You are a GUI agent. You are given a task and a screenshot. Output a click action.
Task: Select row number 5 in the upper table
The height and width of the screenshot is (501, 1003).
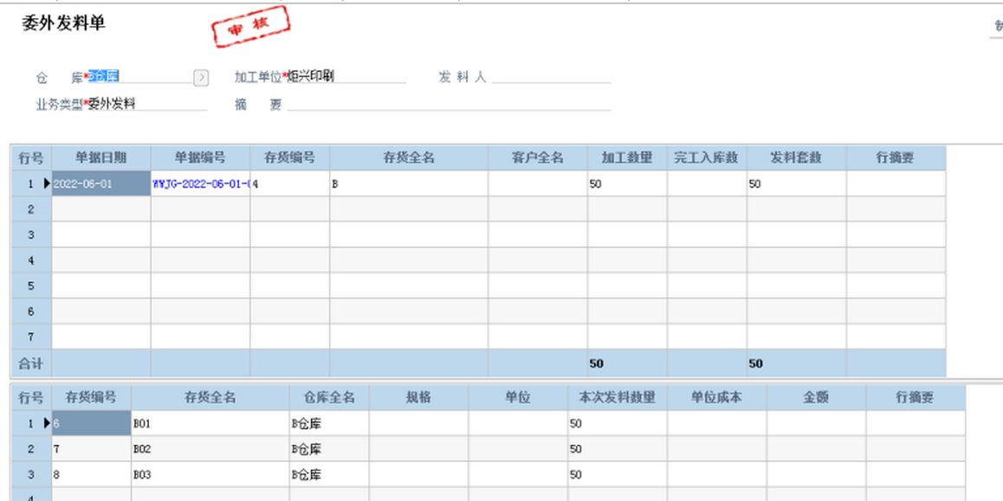tap(31, 286)
